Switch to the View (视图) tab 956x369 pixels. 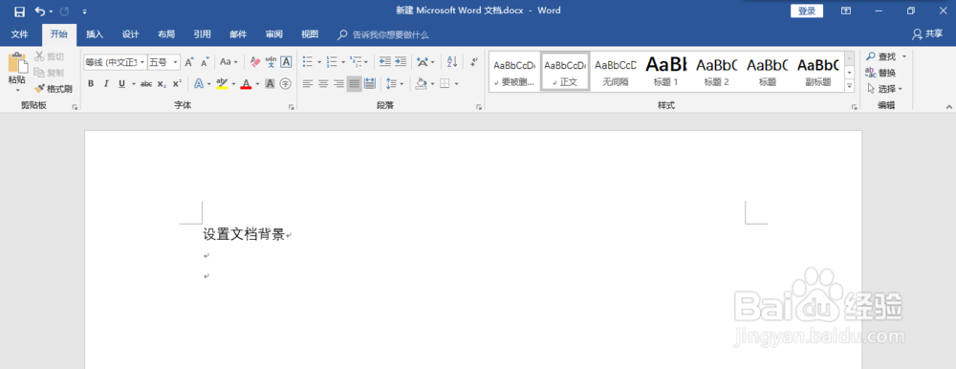310,34
